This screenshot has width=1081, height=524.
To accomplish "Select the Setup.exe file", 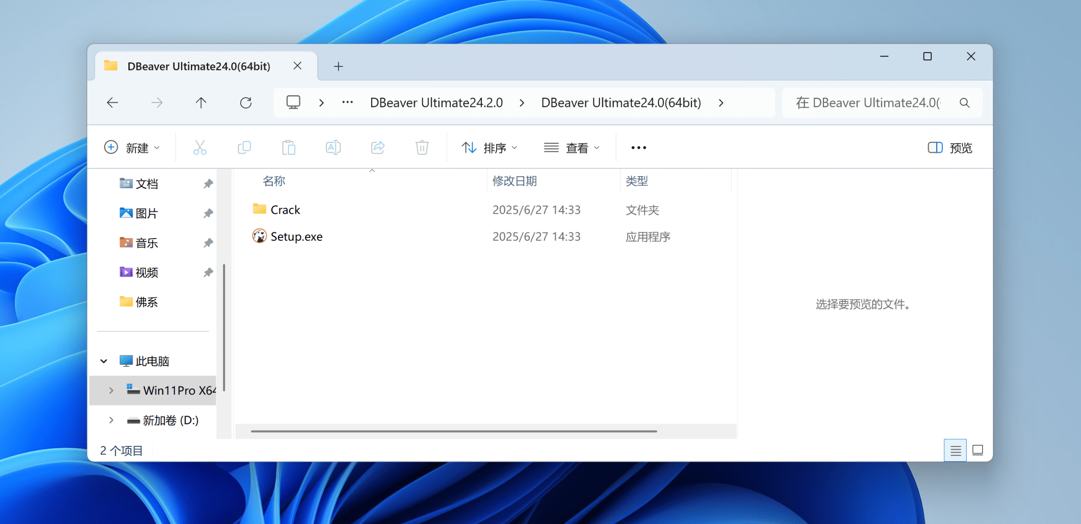I will click(296, 236).
